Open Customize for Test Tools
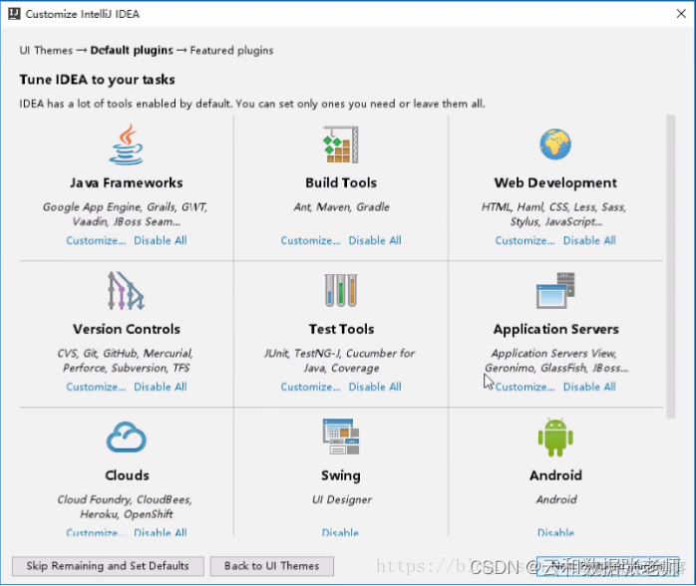This screenshot has width=696, height=586. (x=310, y=387)
